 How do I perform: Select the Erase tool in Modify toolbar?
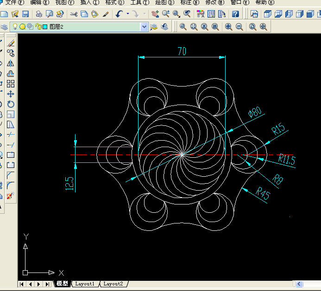pyautogui.click(x=11, y=43)
